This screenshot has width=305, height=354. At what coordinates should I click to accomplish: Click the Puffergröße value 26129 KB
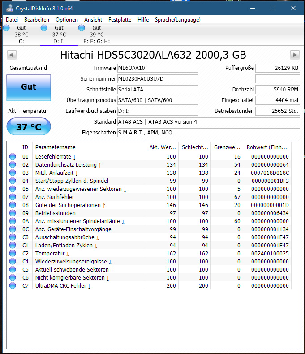[x=278, y=68]
